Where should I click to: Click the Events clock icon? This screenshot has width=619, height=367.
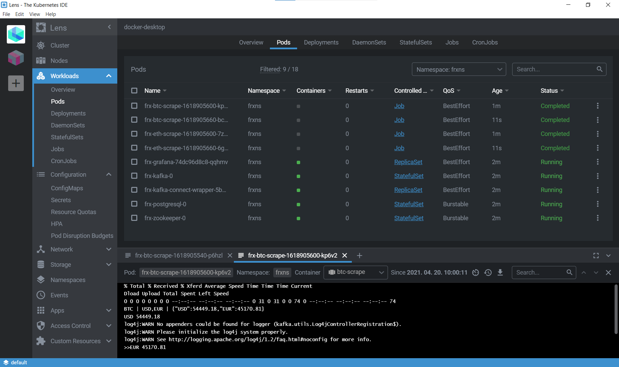[x=41, y=295]
